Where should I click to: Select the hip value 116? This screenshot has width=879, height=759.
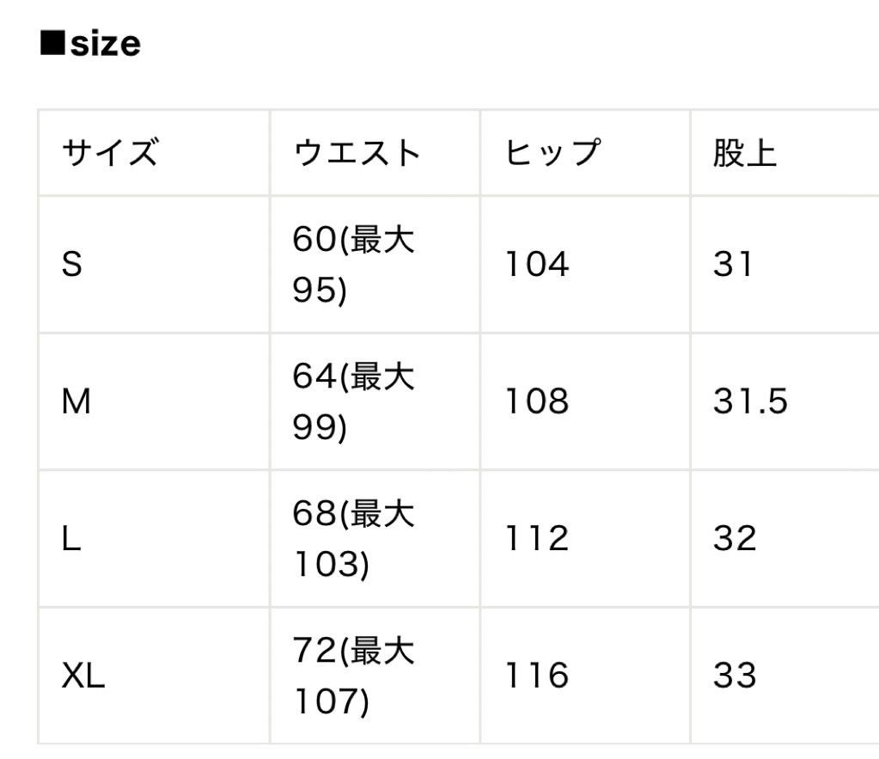536,676
